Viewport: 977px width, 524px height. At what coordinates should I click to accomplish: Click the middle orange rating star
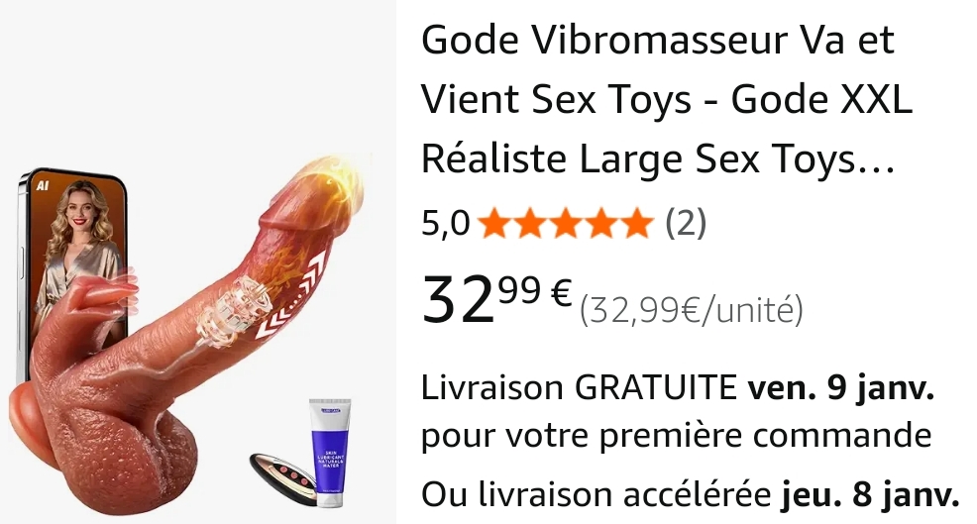pyautogui.click(x=567, y=223)
